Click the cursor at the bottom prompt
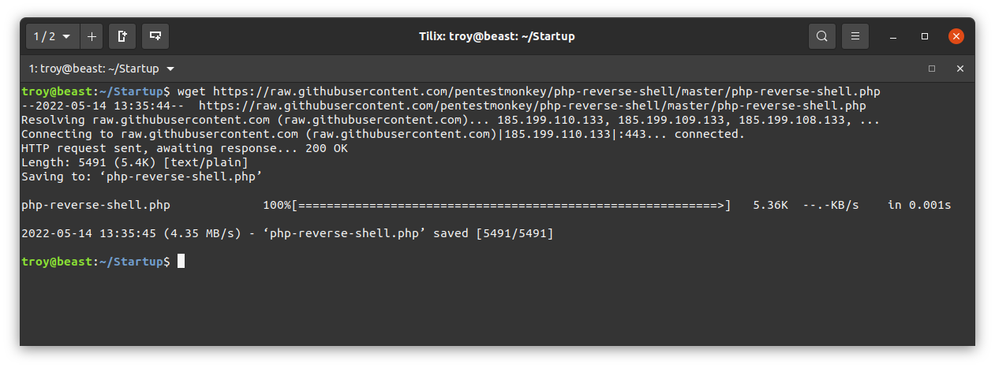 pyautogui.click(x=181, y=261)
